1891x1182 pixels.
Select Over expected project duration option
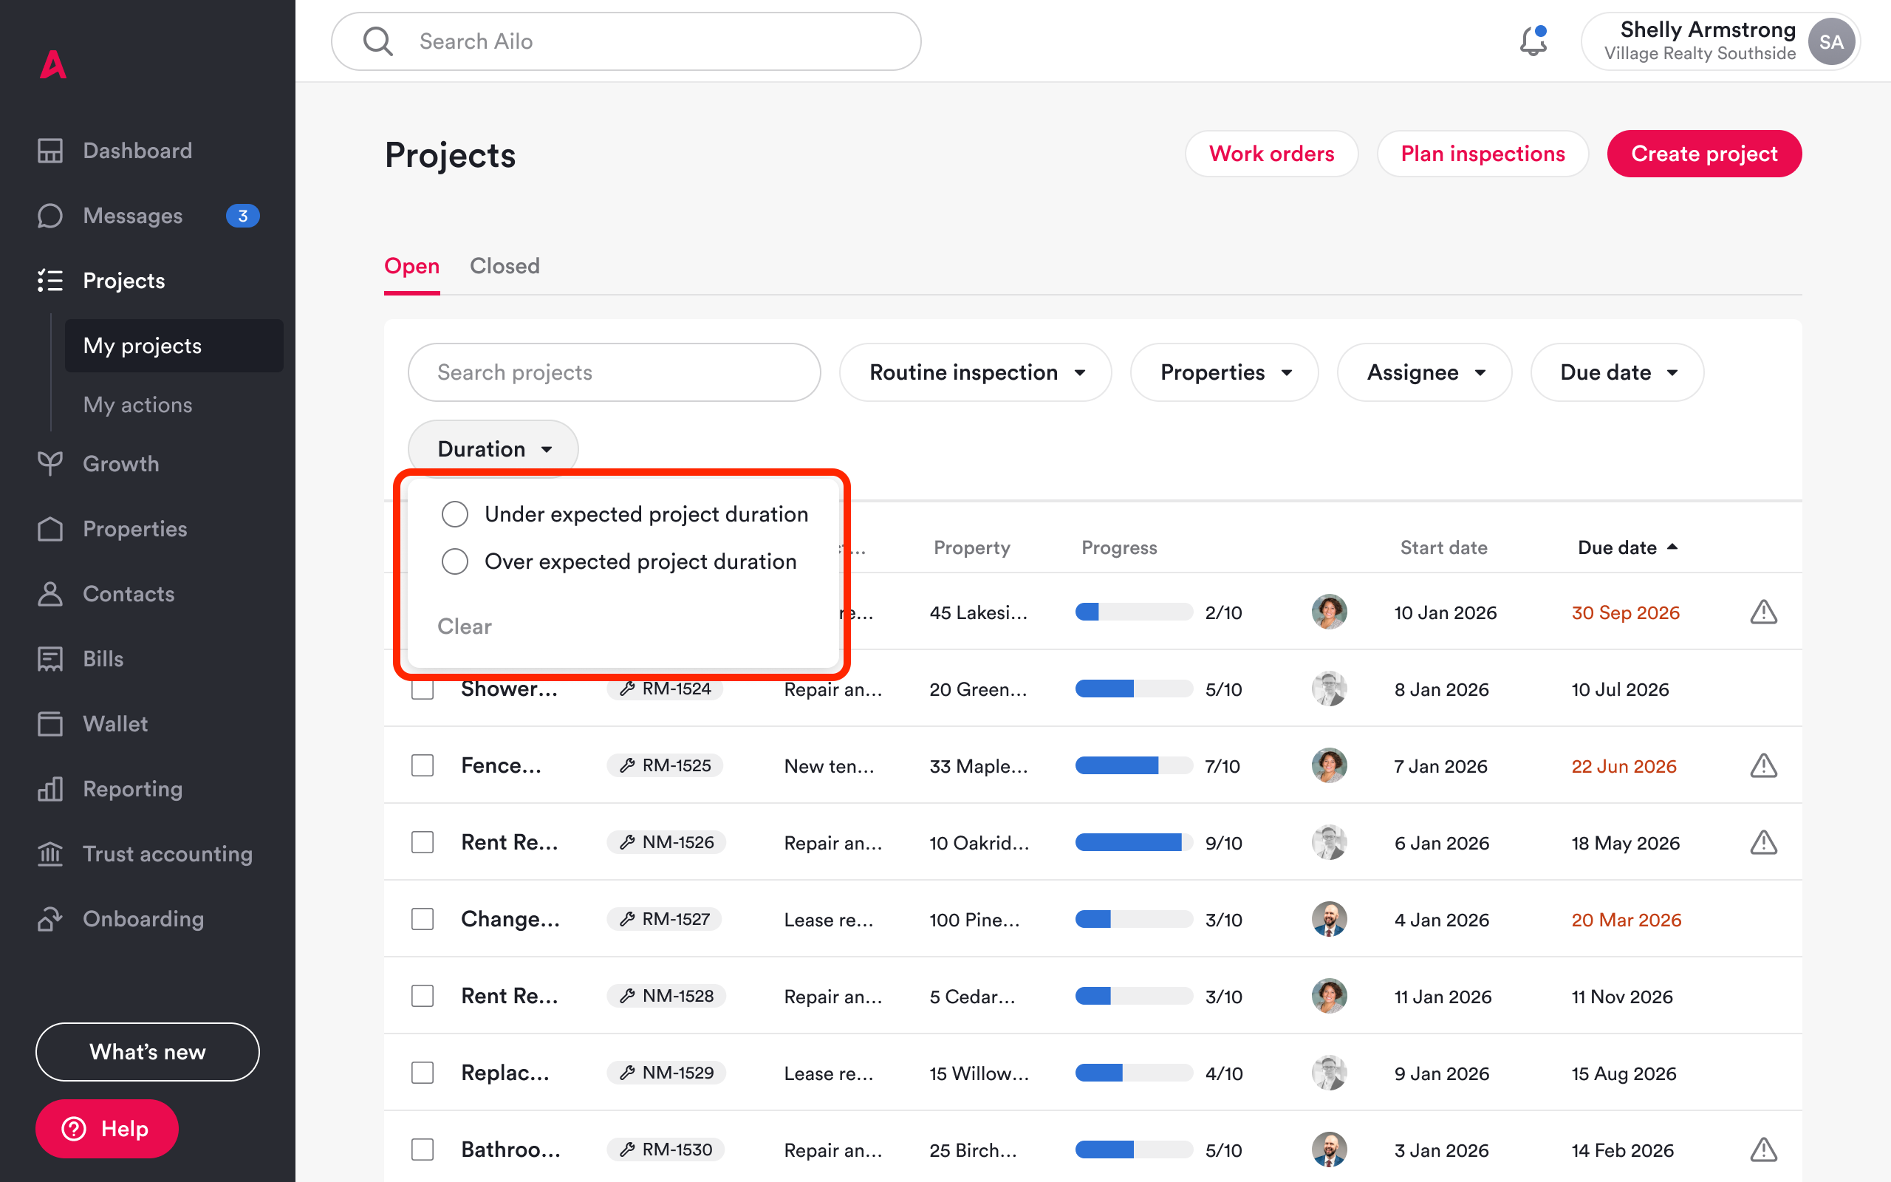(455, 561)
